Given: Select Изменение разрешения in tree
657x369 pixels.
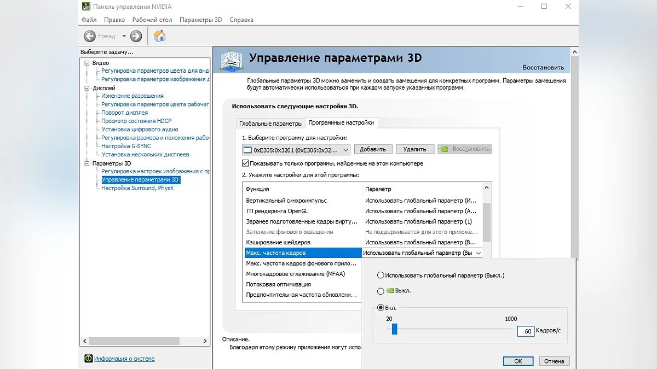Looking at the screenshot, I should pos(132,96).
